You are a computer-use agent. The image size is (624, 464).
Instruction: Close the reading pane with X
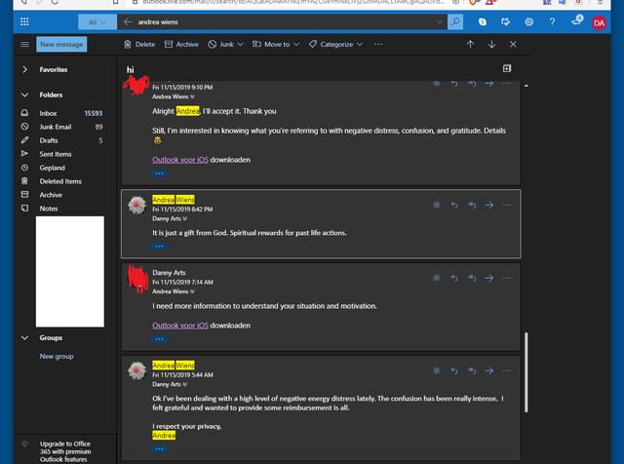click(513, 44)
